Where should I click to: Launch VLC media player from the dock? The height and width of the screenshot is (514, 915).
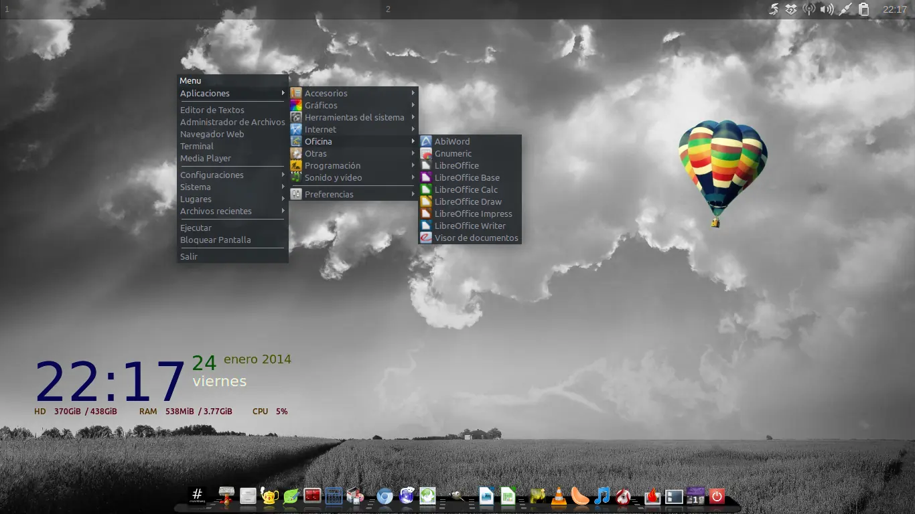558,496
